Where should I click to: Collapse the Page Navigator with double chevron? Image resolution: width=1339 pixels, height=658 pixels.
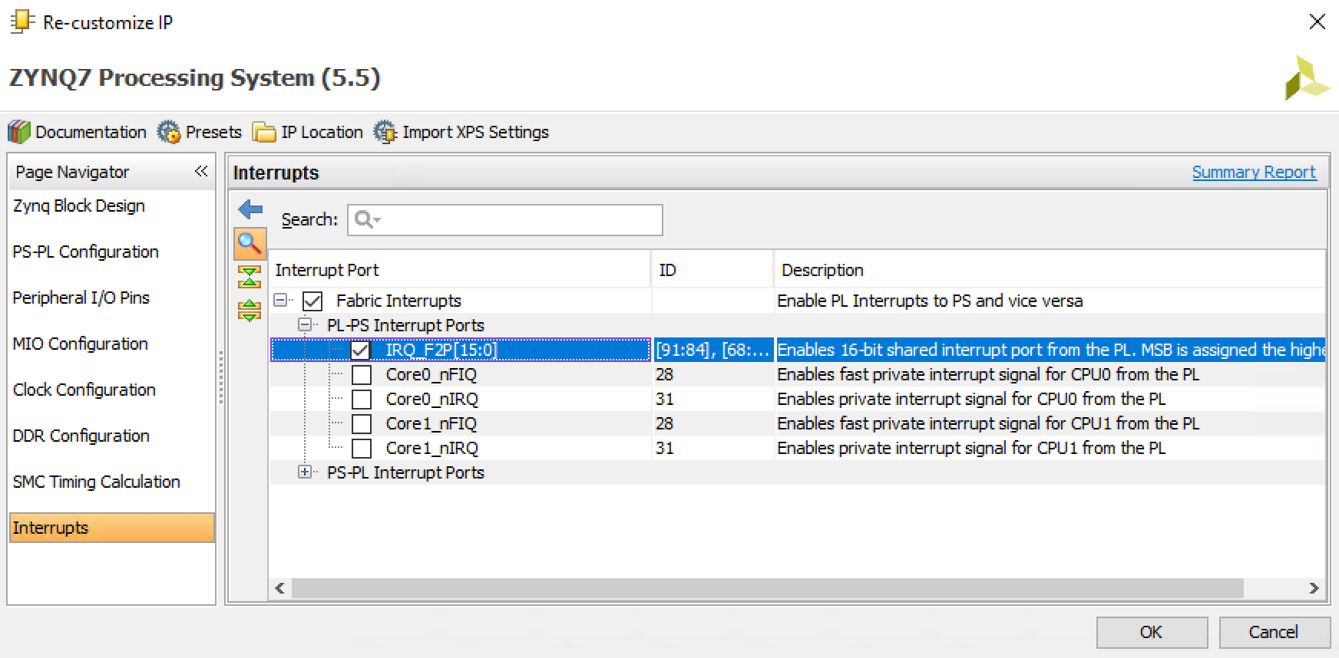(x=201, y=171)
